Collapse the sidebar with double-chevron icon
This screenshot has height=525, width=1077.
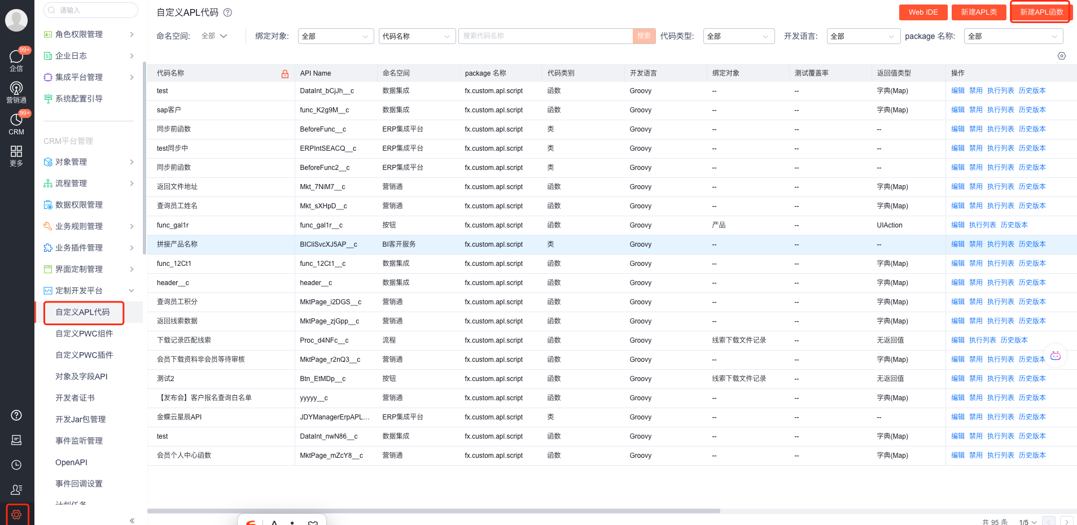(132, 520)
